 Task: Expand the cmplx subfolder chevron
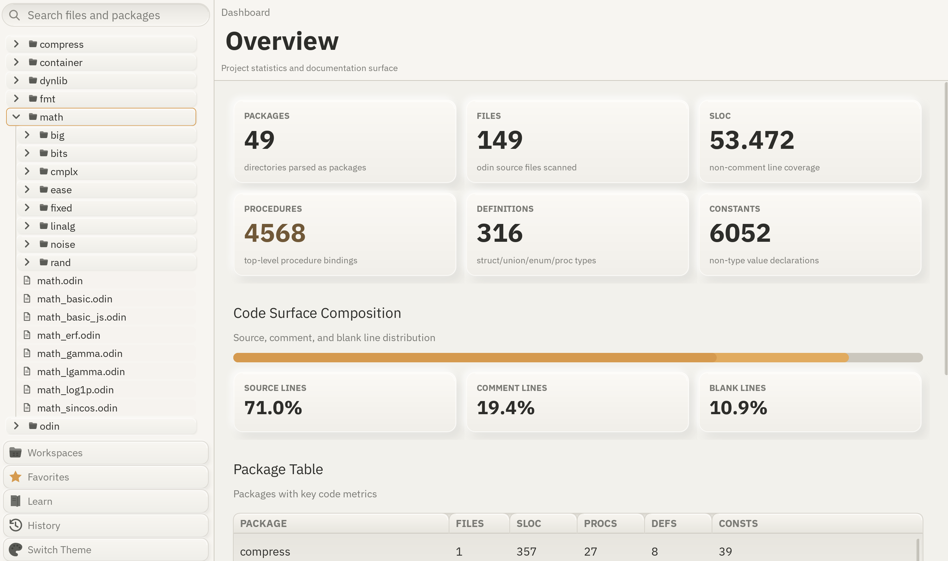(27, 171)
